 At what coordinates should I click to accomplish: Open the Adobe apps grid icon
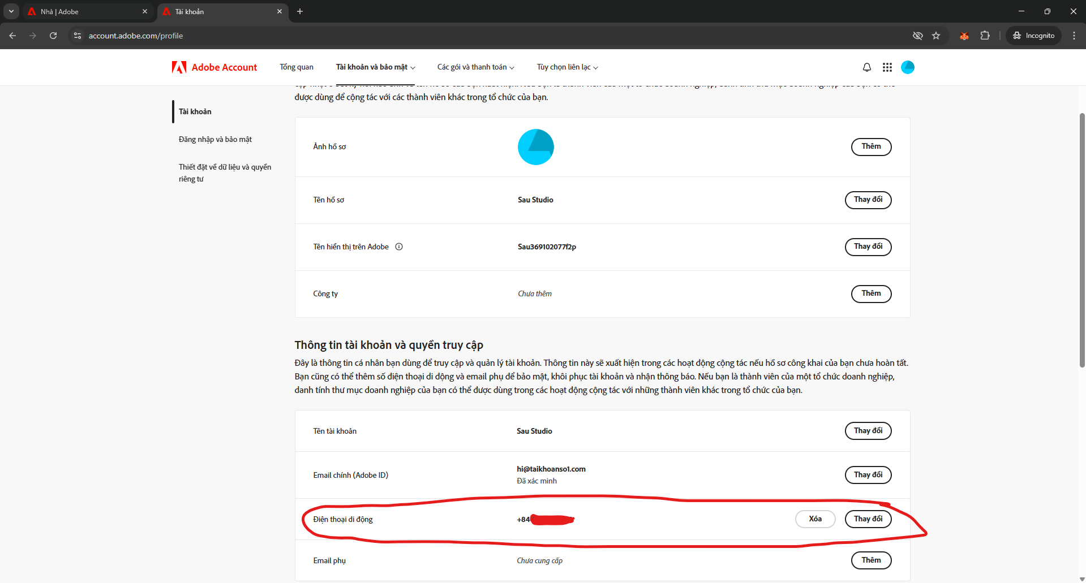click(887, 67)
